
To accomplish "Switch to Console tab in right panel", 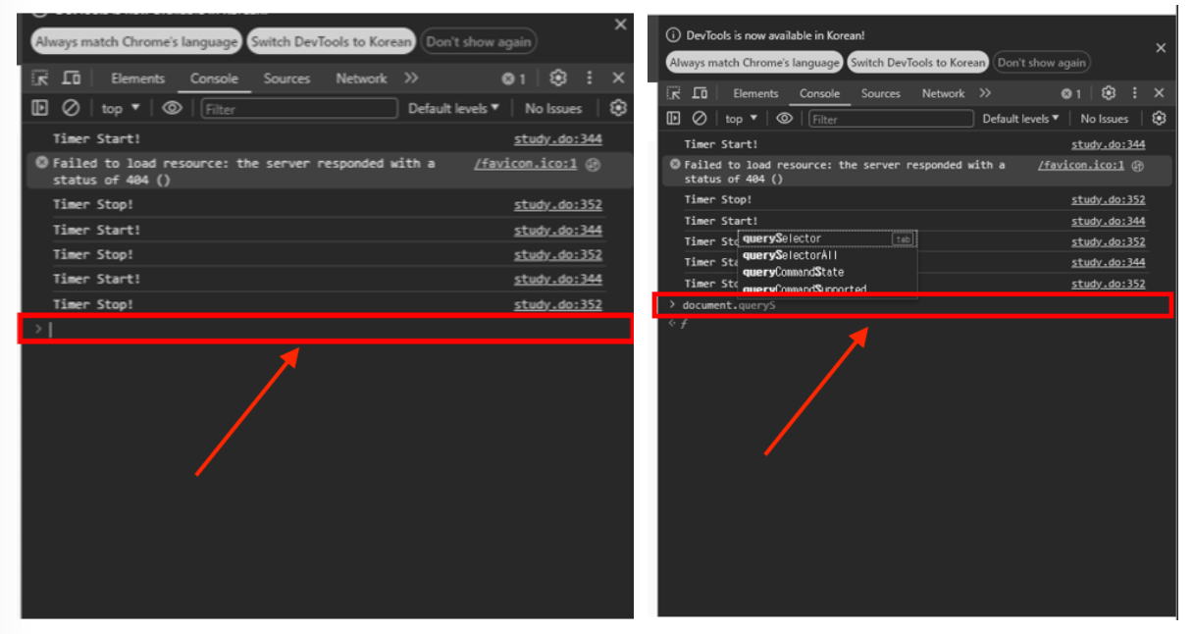I will [819, 93].
